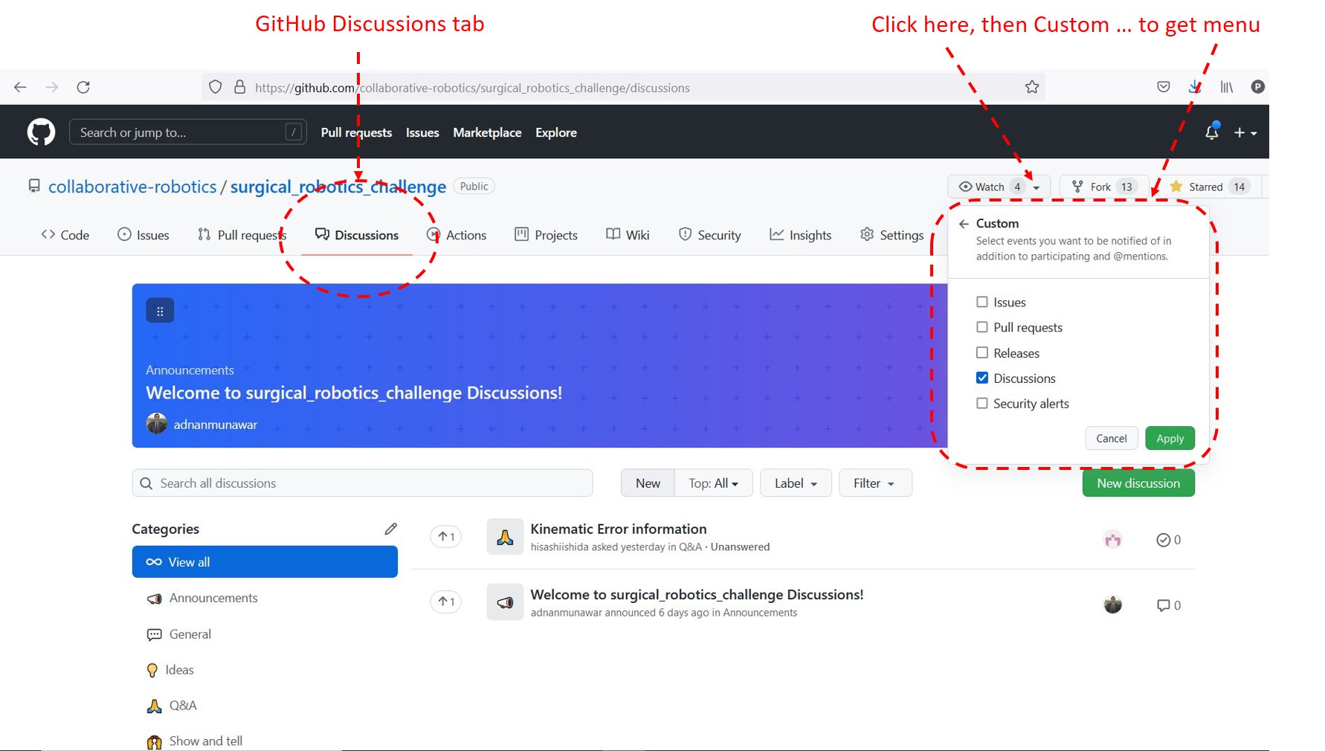The width and height of the screenshot is (1325, 751).
Task: Open the Discussions tab
Action: 357,235
